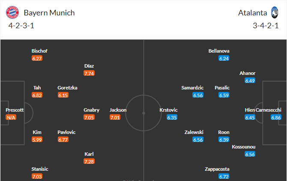Click Carnesecchi's 6.86 rating badge
287x181 pixels.
coord(276,117)
